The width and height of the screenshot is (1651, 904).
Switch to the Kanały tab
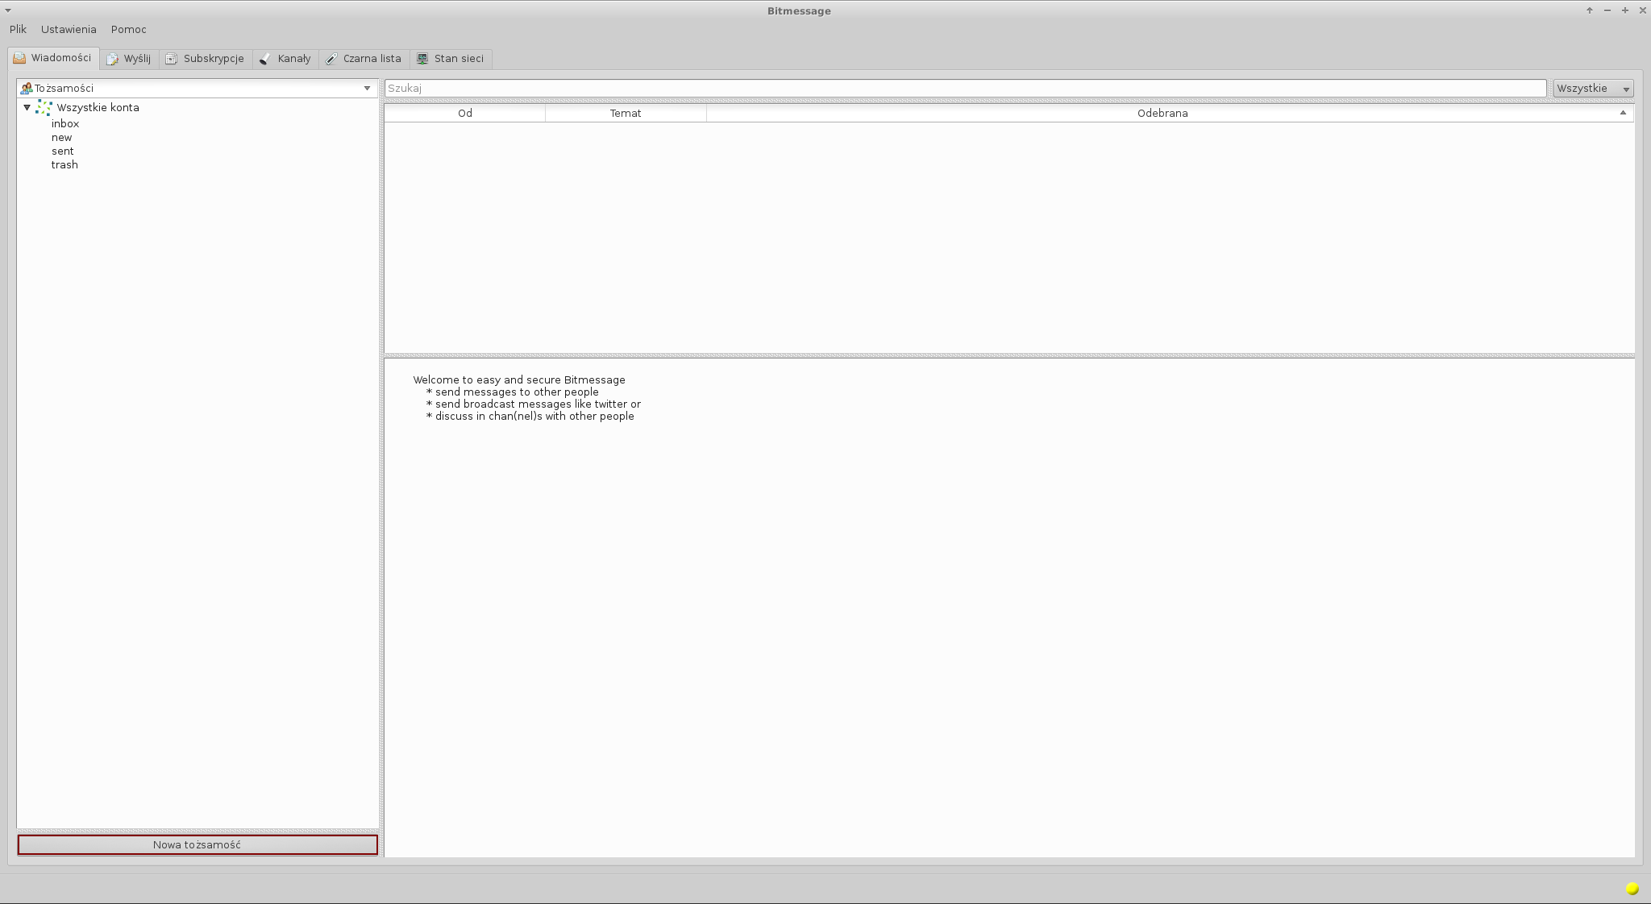[x=285, y=59]
